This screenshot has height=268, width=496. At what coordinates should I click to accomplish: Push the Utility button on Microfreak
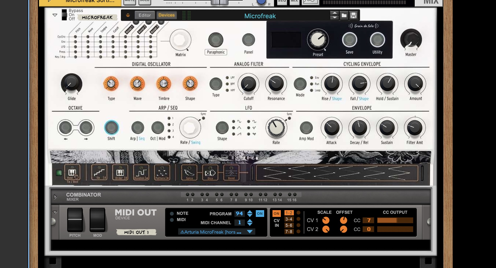click(x=377, y=40)
